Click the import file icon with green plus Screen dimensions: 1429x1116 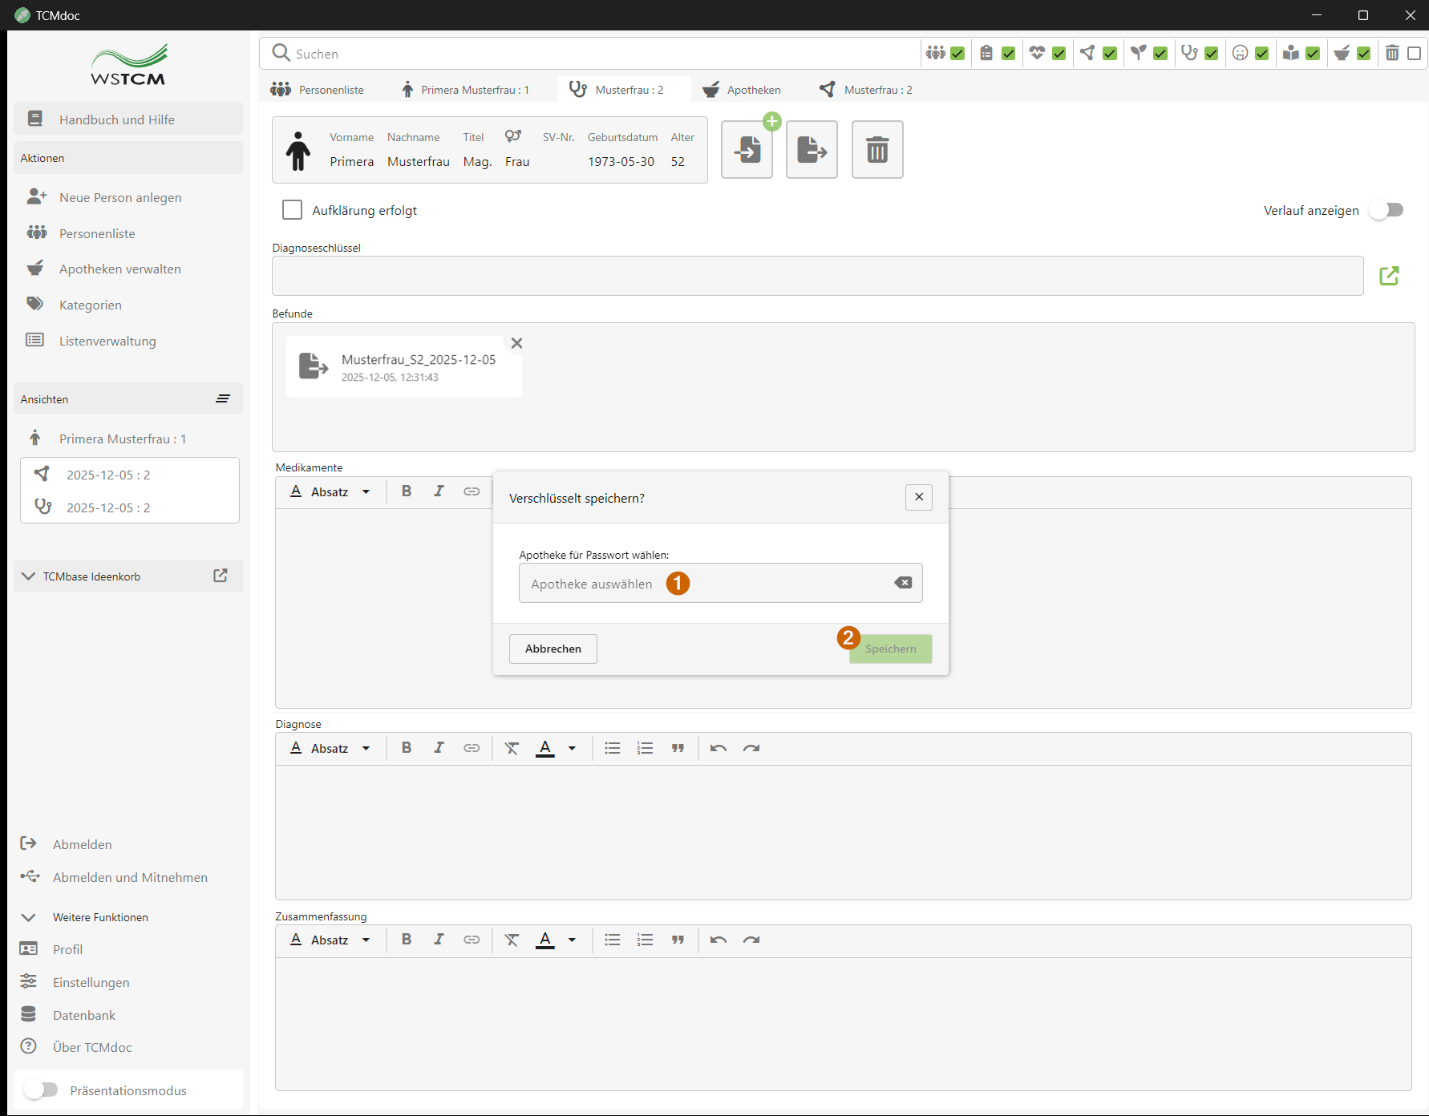point(747,150)
